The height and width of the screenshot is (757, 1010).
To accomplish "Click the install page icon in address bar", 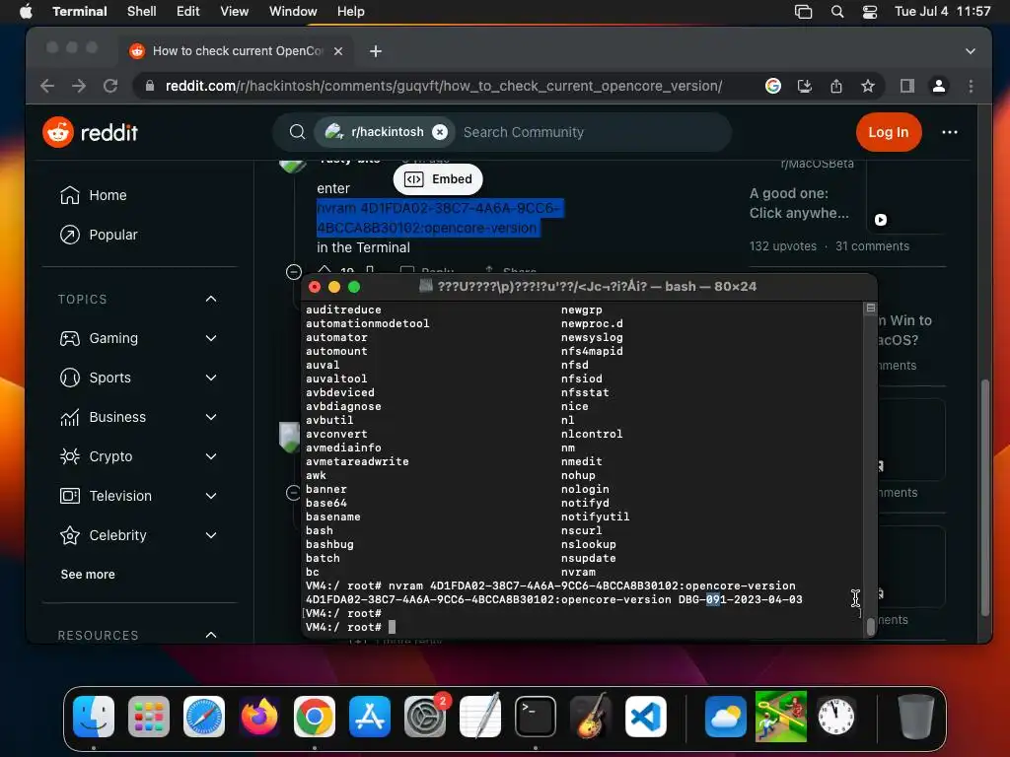I will coord(805,86).
